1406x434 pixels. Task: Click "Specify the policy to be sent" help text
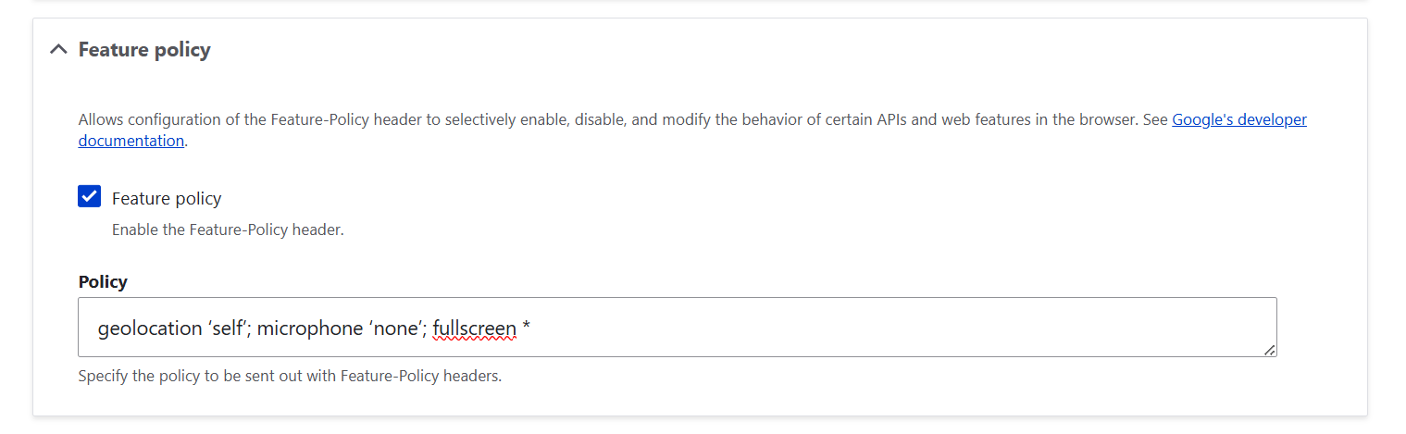[289, 377]
